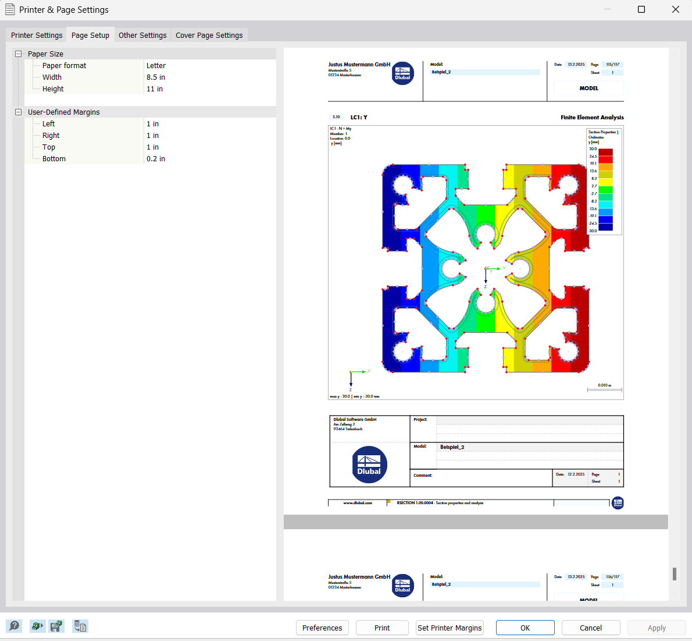The image size is (692, 641).
Task: Open the Other Settings tab
Action: (142, 35)
